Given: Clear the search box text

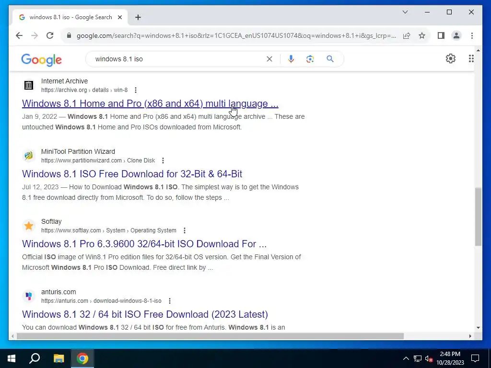Looking at the screenshot, I should click(269, 59).
